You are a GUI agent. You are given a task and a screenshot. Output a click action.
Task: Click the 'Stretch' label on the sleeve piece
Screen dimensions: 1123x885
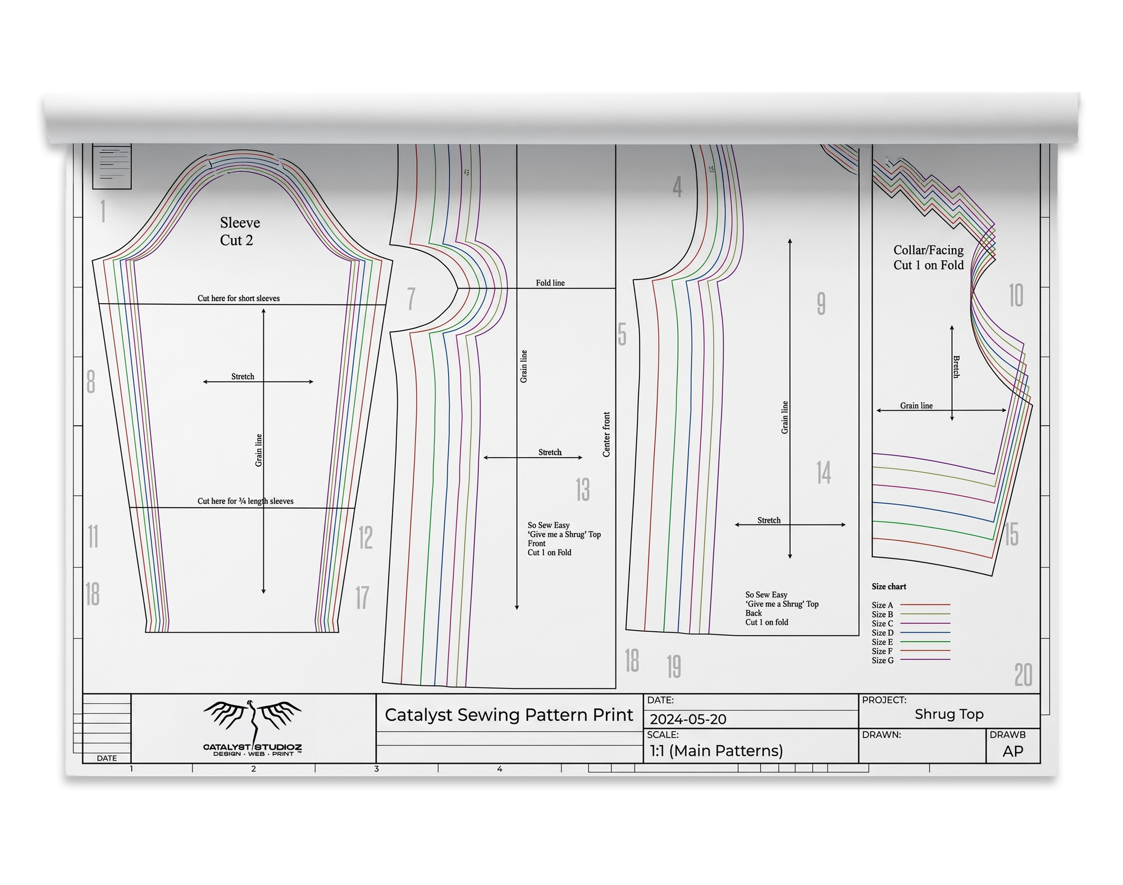tap(243, 376)
